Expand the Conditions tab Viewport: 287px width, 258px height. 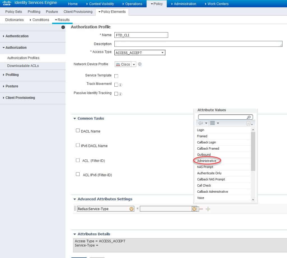(39, 20)
